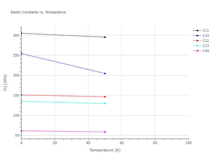Select the black C11 data point at 0 K
This screenshot has width=214, height=160.
tap(21, 33)
